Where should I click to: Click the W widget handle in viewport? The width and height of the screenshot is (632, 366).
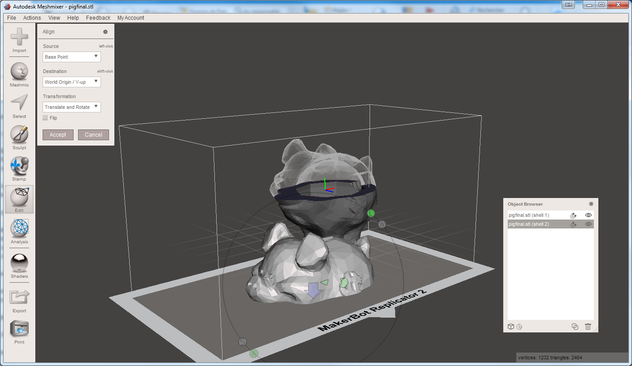click(x=382, y=224)
